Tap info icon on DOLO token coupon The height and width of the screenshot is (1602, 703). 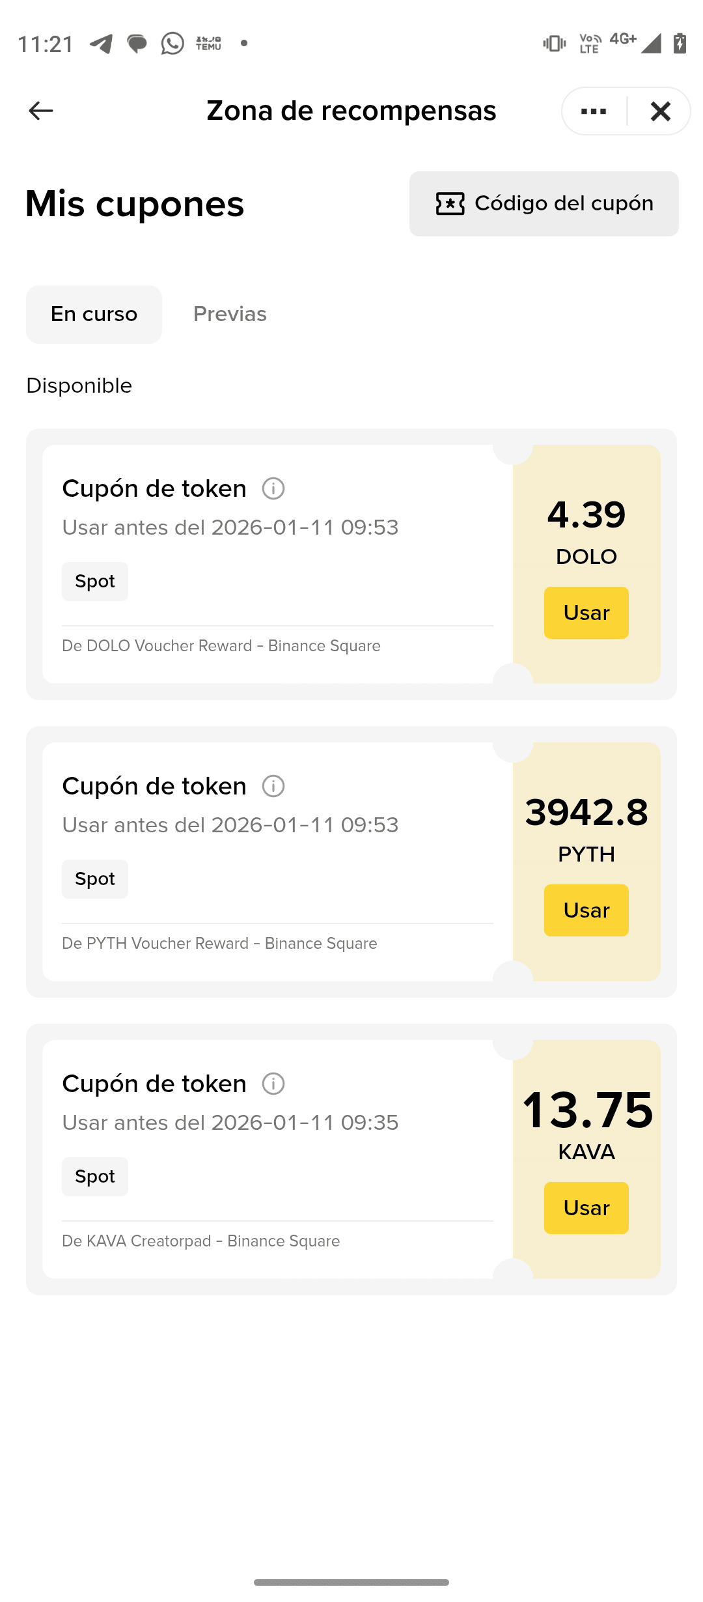[273, 488]
